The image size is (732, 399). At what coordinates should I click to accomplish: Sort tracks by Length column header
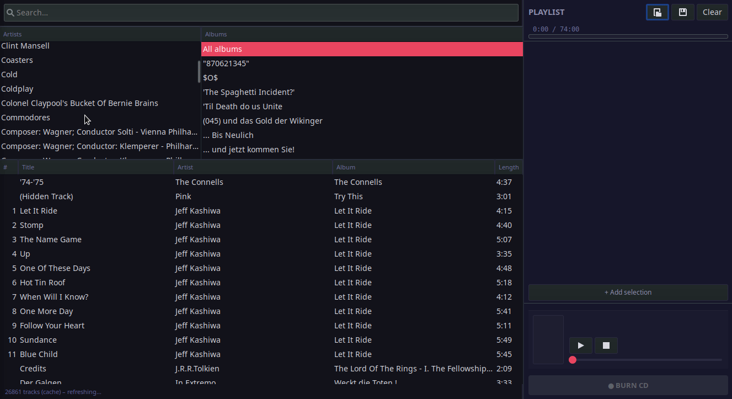(509, 167)
